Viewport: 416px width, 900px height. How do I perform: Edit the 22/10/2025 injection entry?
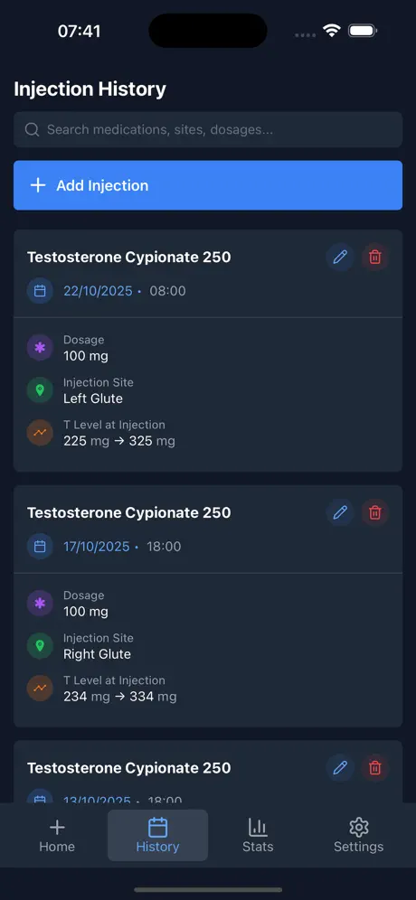coord(340,257)
